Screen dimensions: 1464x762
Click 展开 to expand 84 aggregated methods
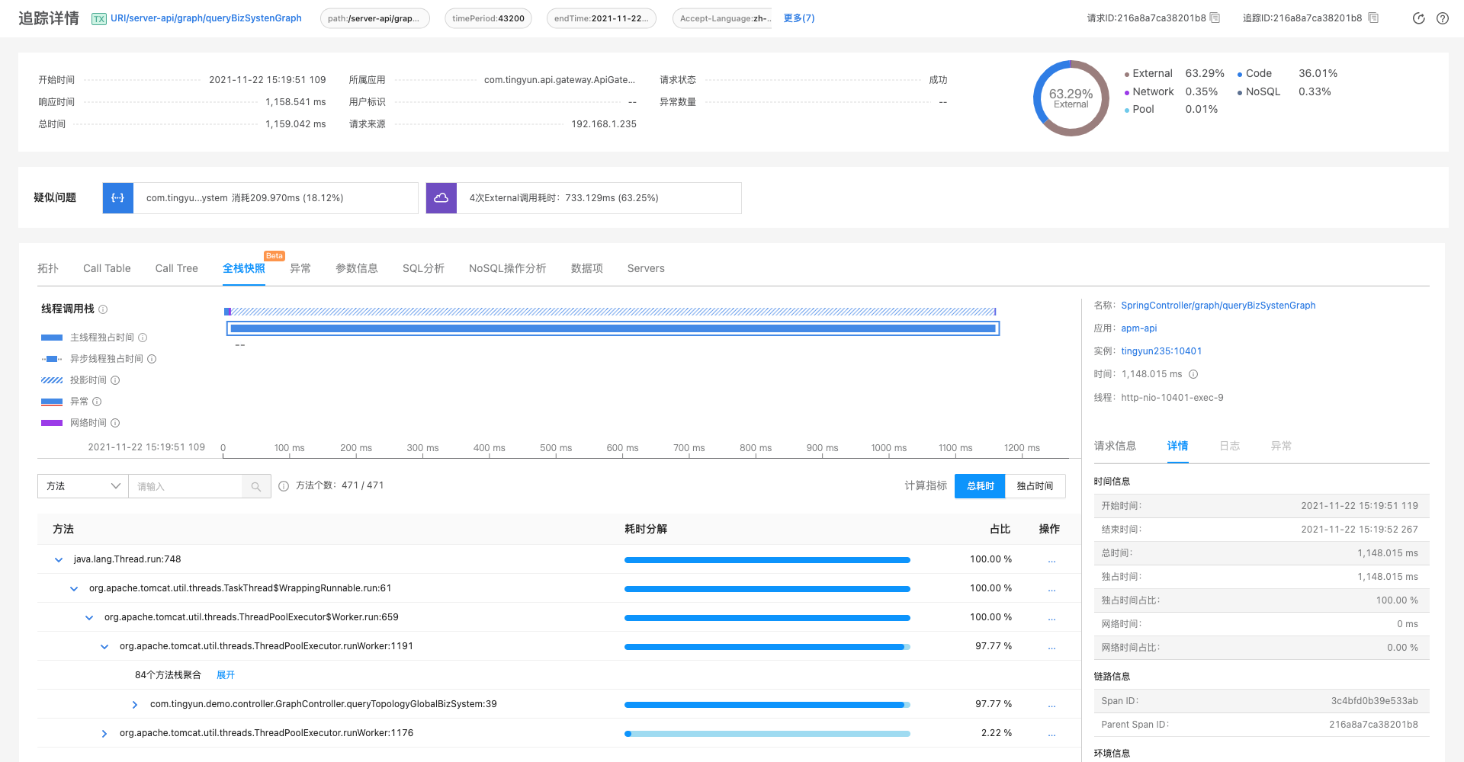(x=226, y=675)
